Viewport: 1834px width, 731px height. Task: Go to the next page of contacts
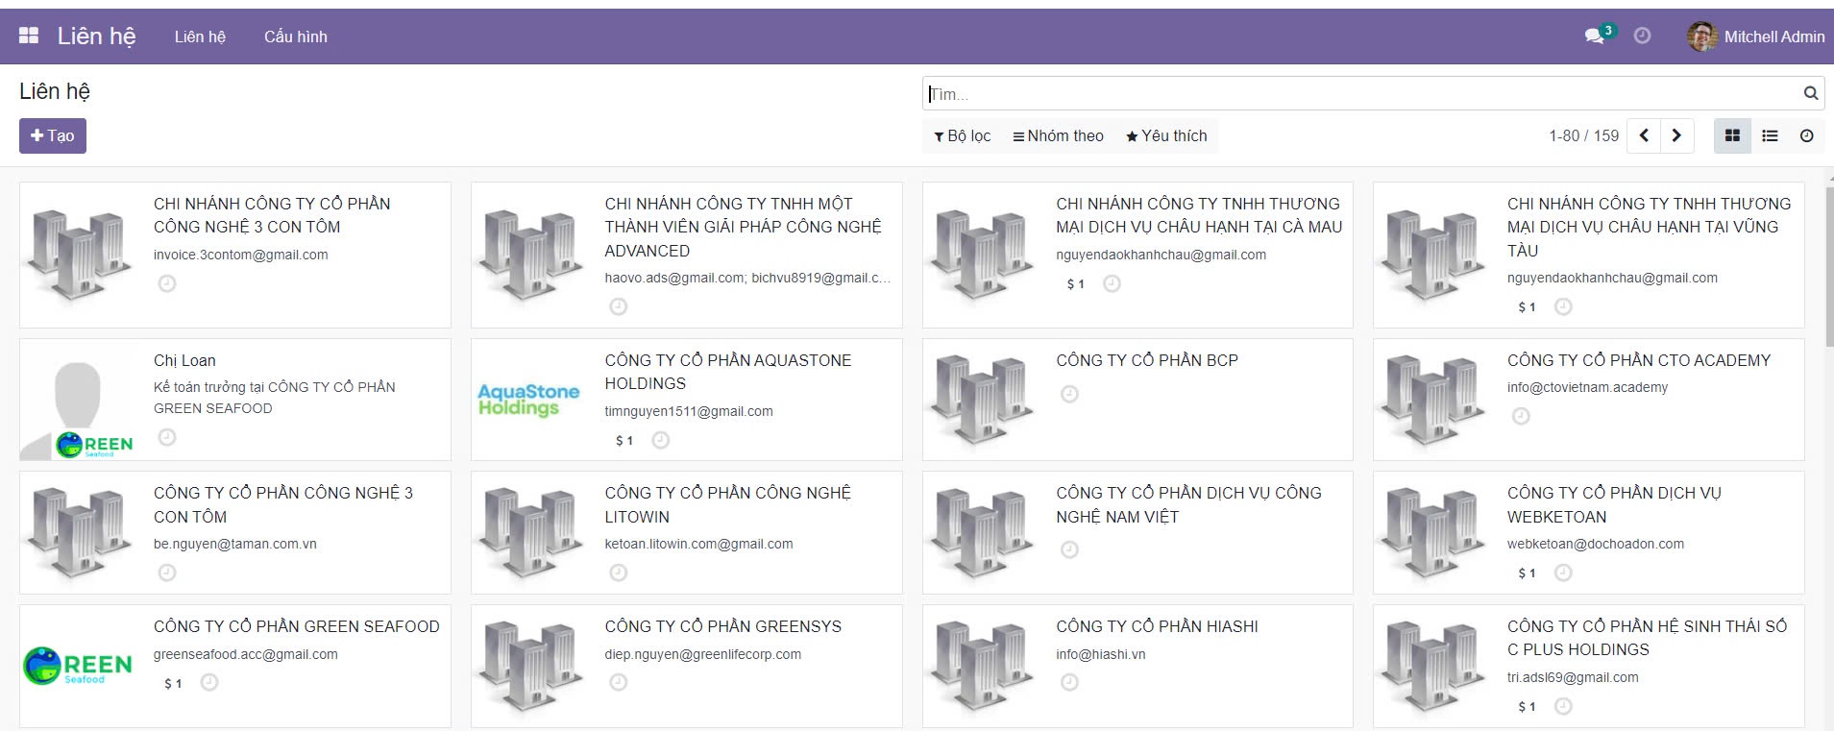tap(1677, 136)
